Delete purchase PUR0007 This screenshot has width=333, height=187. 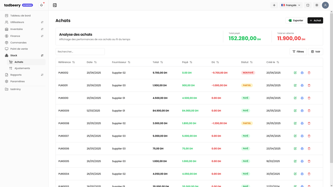pyautogui.click(x=309, y=136)
